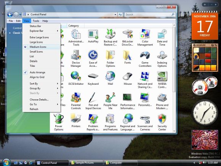
Task: Toggle Status Bar in View menu
Action: click(42, 26)
